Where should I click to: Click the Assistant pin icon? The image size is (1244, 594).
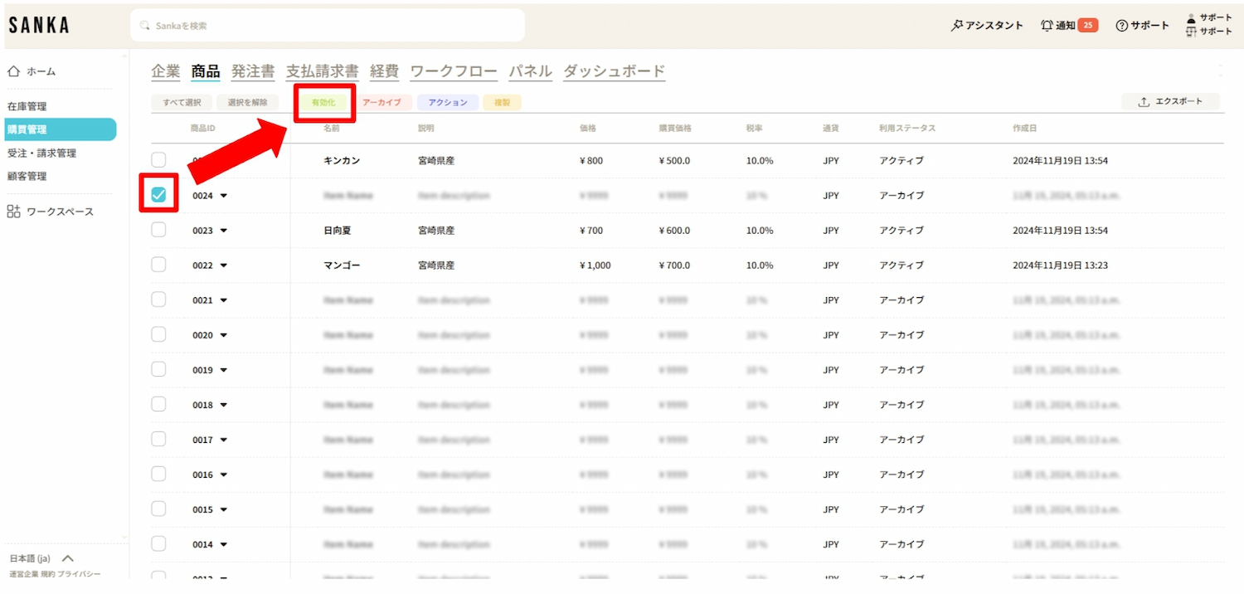pos(956,26)
